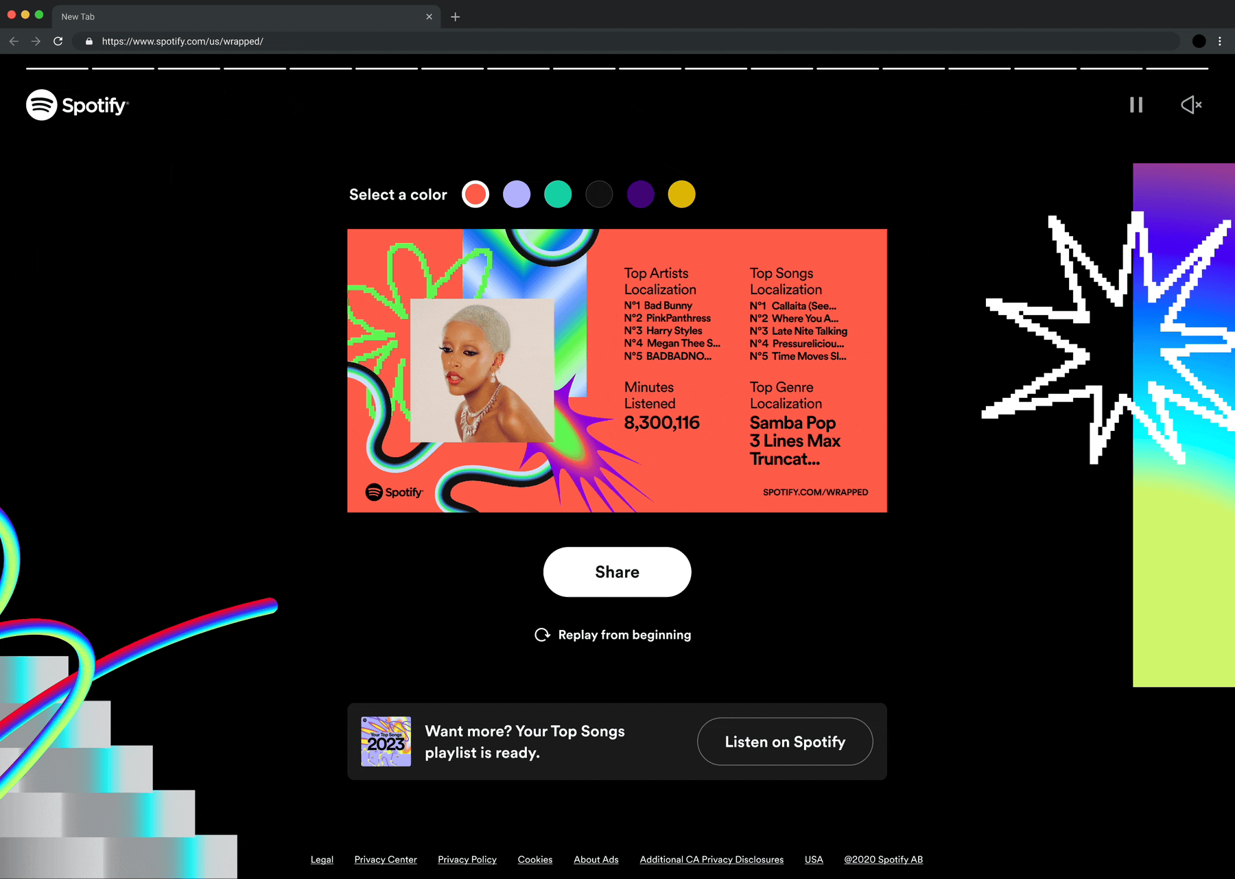Screen dimensions: 1235x879
Task: Reload the page with refresh icon
Action: pos(58,41)
